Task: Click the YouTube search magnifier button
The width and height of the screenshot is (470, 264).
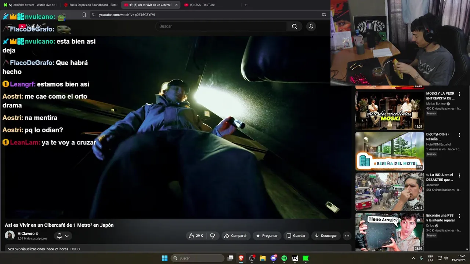Action: pyautogui.click(x=294, y=26)
